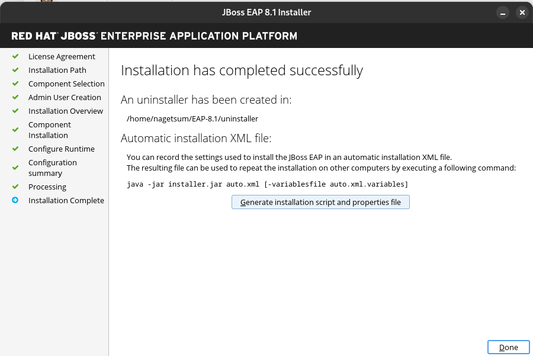
Task: Generate installation script and properties file
Action: [x=320, y=202]
